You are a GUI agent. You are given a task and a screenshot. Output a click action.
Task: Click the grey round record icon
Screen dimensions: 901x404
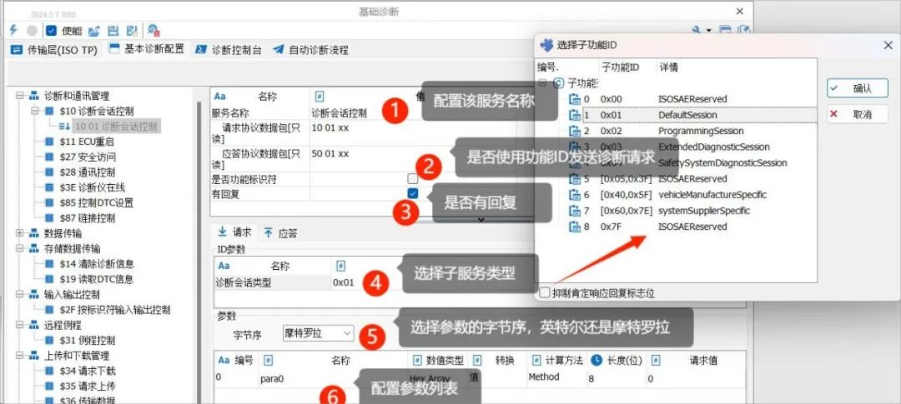pyautogui.click(x=33, y=31)
